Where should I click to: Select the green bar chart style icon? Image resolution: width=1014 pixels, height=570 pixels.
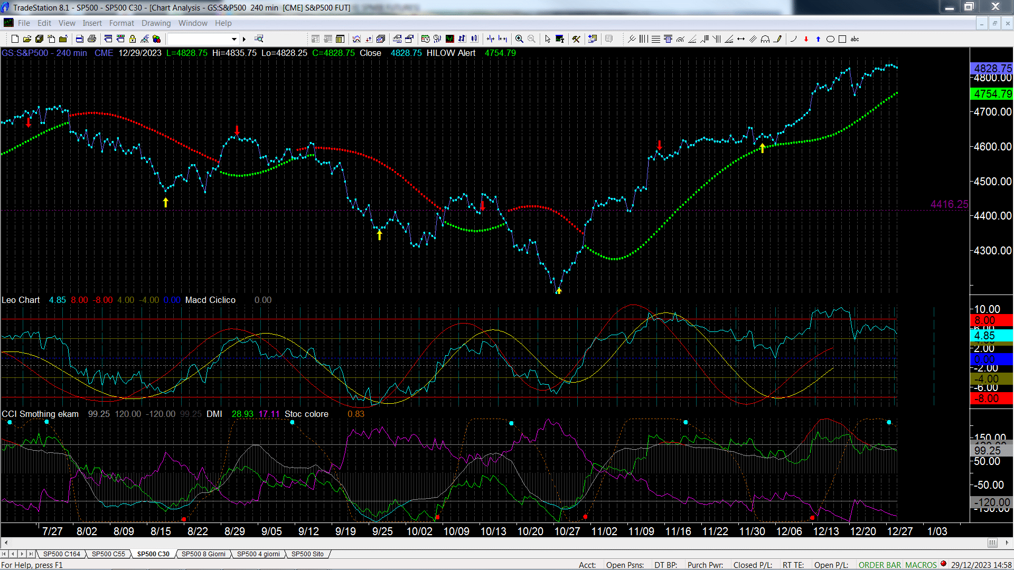tap(450, 39)
